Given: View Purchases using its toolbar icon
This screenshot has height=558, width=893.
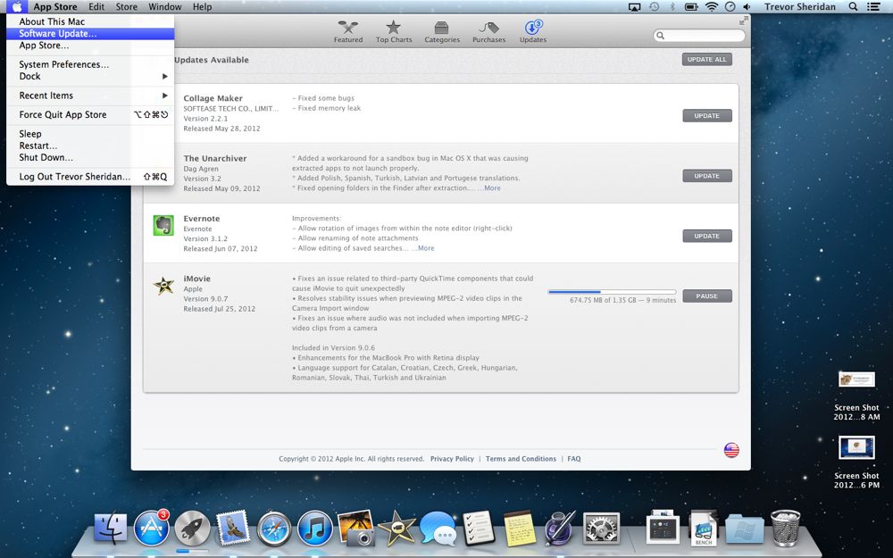Looking at the screenshot, I should point(488,30).
